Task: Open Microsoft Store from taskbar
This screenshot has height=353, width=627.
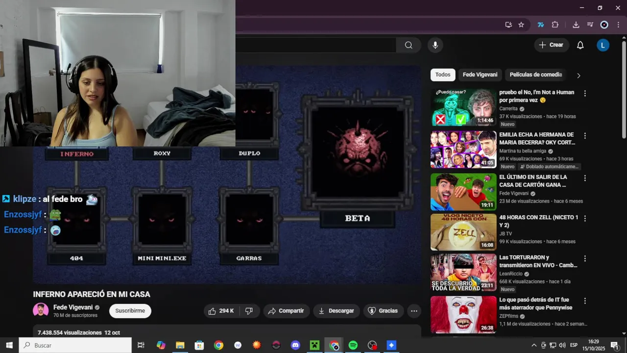Action: tap(199, 345)
